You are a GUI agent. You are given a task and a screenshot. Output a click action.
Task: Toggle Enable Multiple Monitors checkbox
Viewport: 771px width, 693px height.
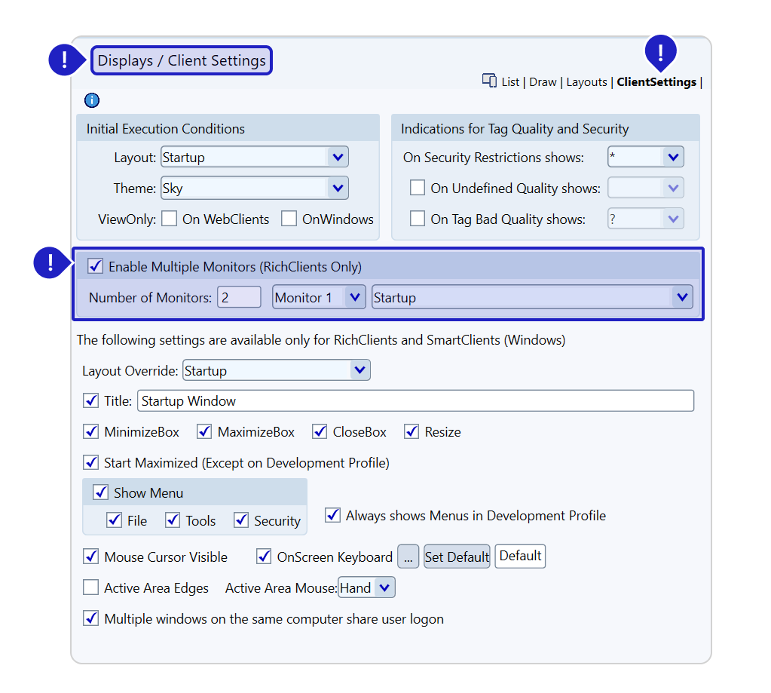(x=96, y=266)
